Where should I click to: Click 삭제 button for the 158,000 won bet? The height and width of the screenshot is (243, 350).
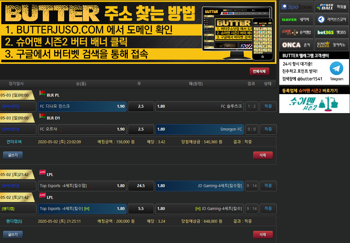(263, 155)
